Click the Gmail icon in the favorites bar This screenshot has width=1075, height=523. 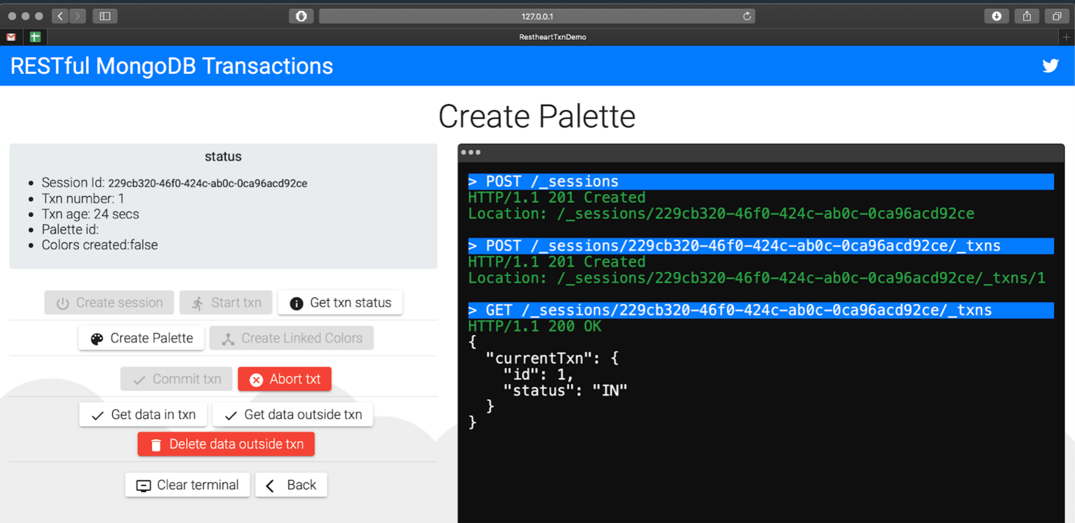(11, 37)
